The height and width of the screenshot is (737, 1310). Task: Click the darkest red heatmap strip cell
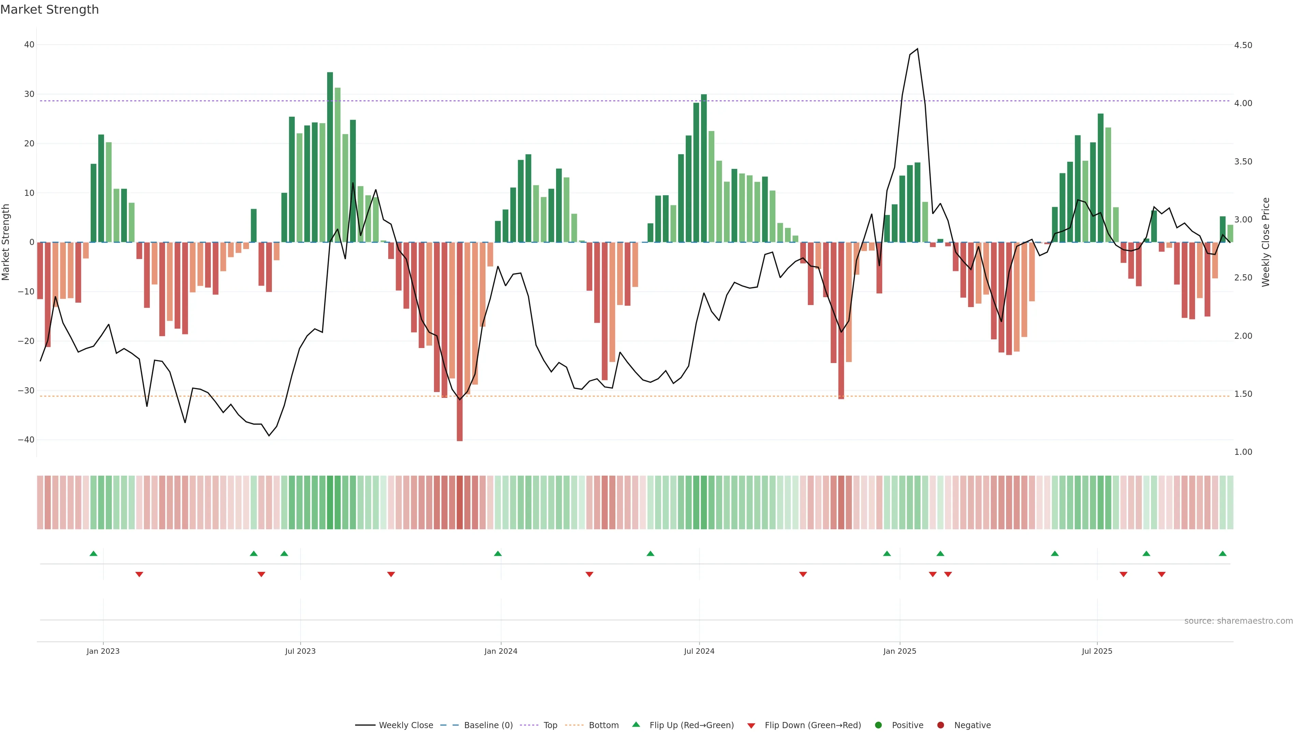point(460,503)
